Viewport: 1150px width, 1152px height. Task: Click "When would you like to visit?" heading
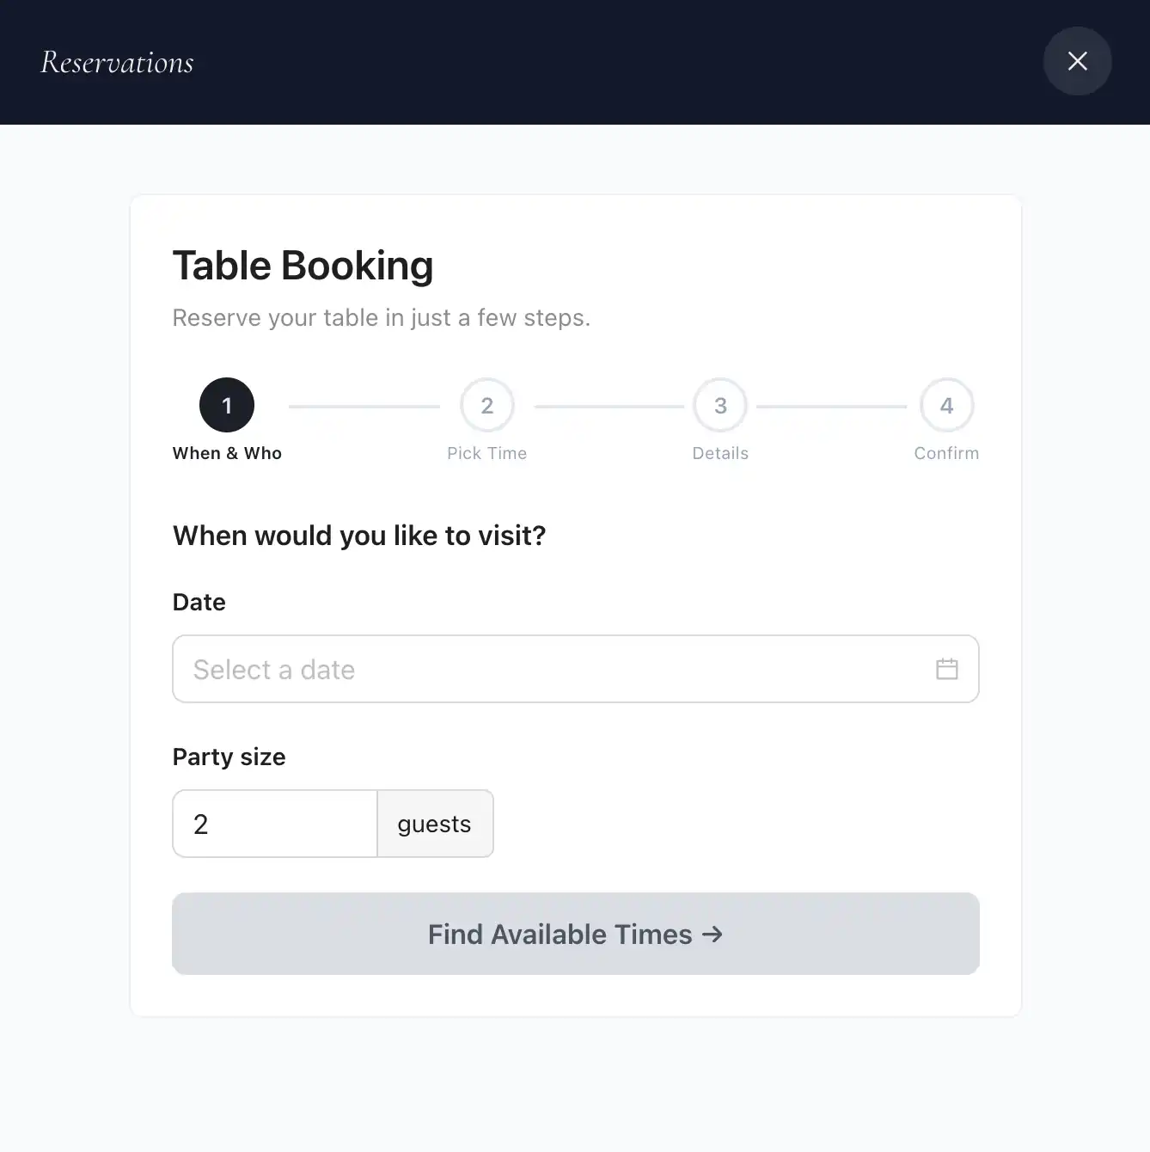[x=359, y=536]
